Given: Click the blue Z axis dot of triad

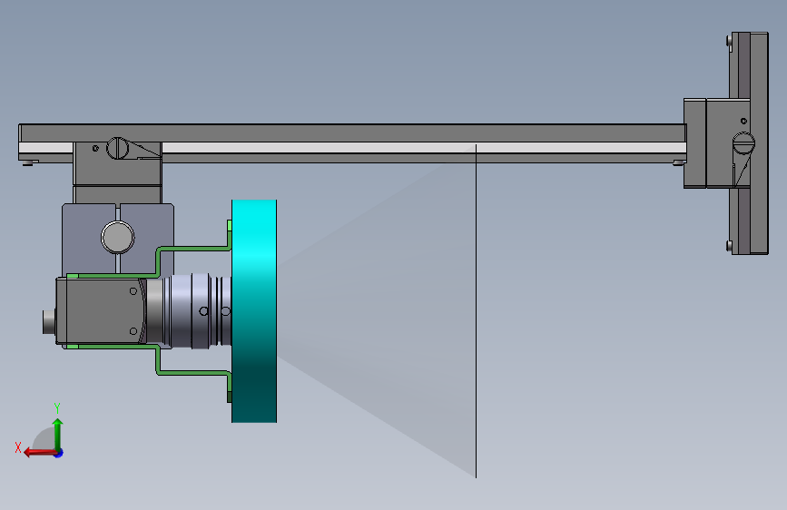Looking at the screenshot, I should [x=59, y=453].
